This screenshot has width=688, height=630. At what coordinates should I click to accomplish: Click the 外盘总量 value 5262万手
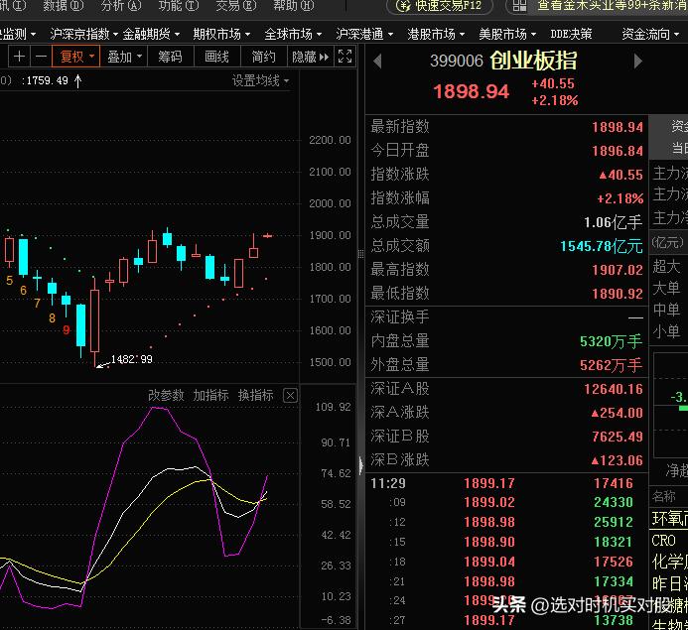[612, 365]
